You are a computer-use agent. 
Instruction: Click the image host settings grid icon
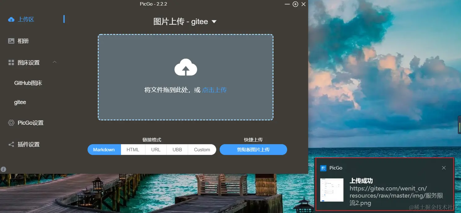[x=11, y=63]
